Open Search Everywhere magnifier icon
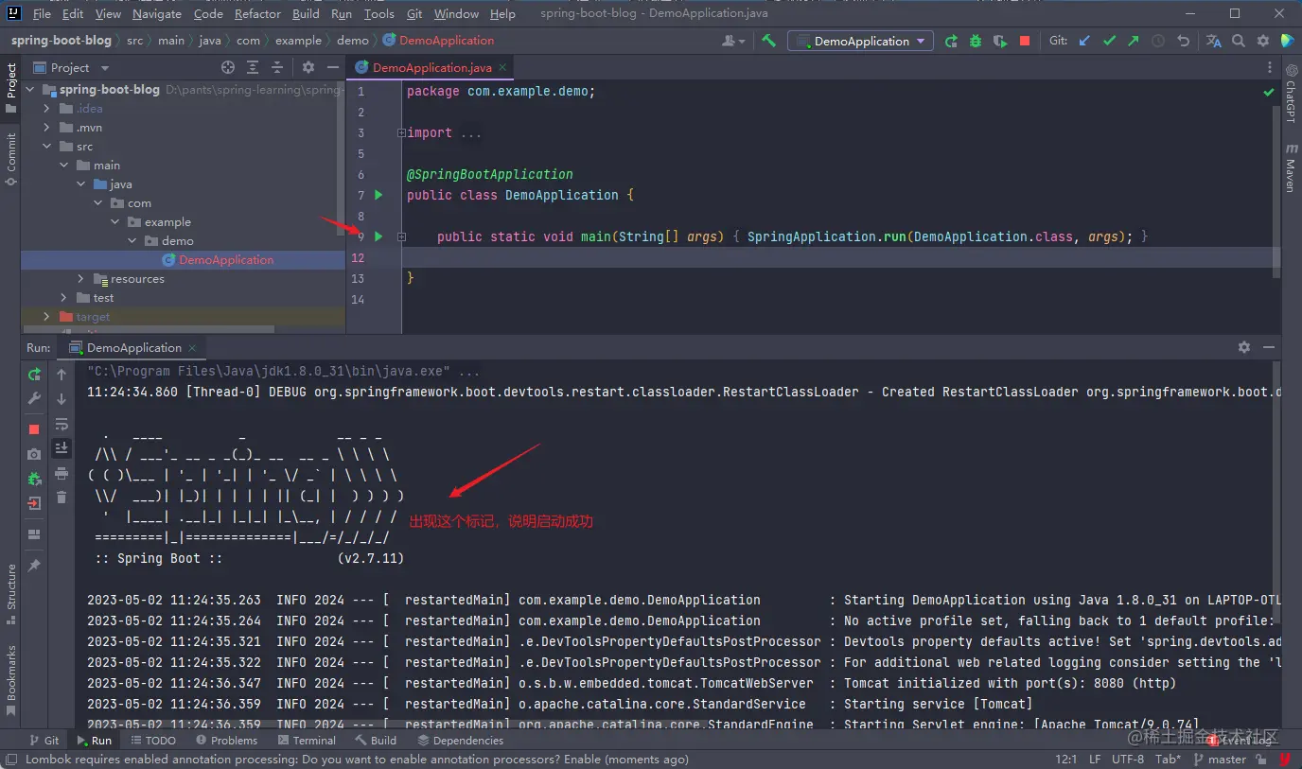1302x769 pixels. click(x=1239, y=41)
